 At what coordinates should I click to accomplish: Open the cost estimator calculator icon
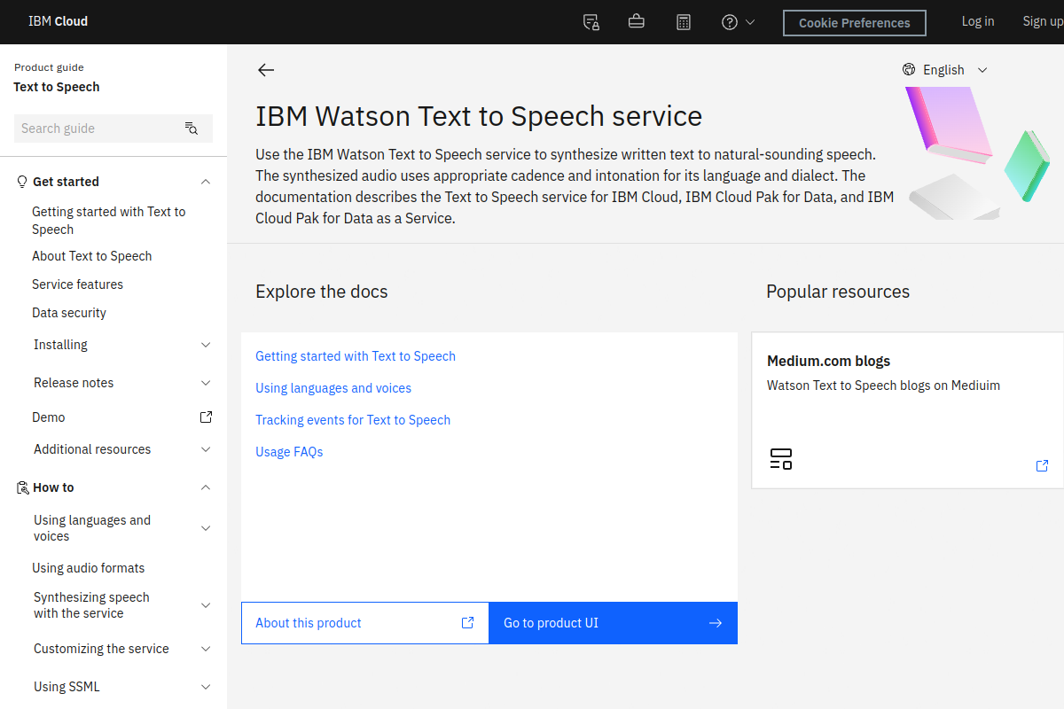coord(684,22)
